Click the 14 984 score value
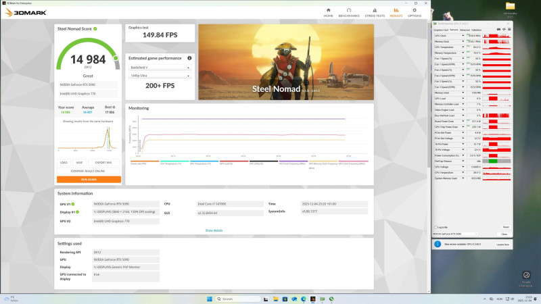The height and width of the screenshot is (304, 541). 88,59
